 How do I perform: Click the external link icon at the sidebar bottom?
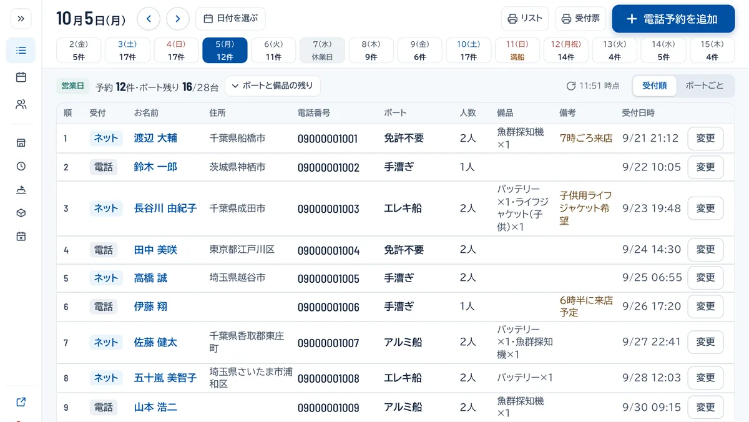pyautogui.click(x=21, y=402)
